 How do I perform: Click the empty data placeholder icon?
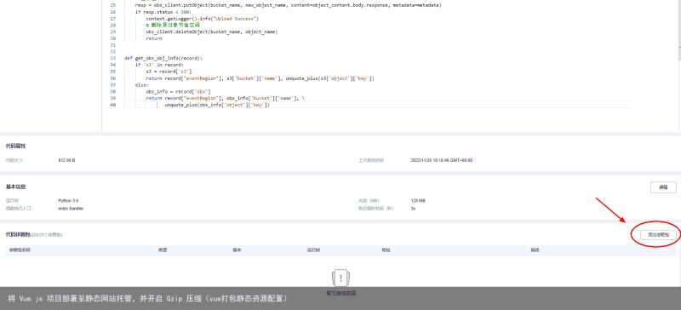coord(341,278)
